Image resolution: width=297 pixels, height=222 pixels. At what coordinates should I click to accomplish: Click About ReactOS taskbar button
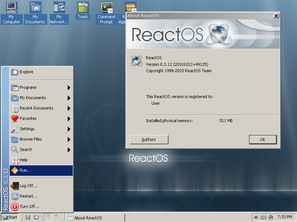click(96, 218)
